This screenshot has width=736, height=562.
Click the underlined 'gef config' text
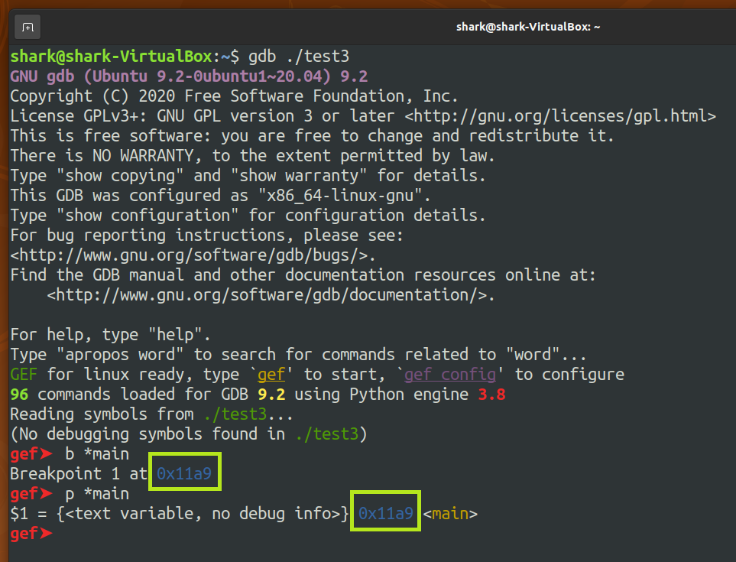450,375
